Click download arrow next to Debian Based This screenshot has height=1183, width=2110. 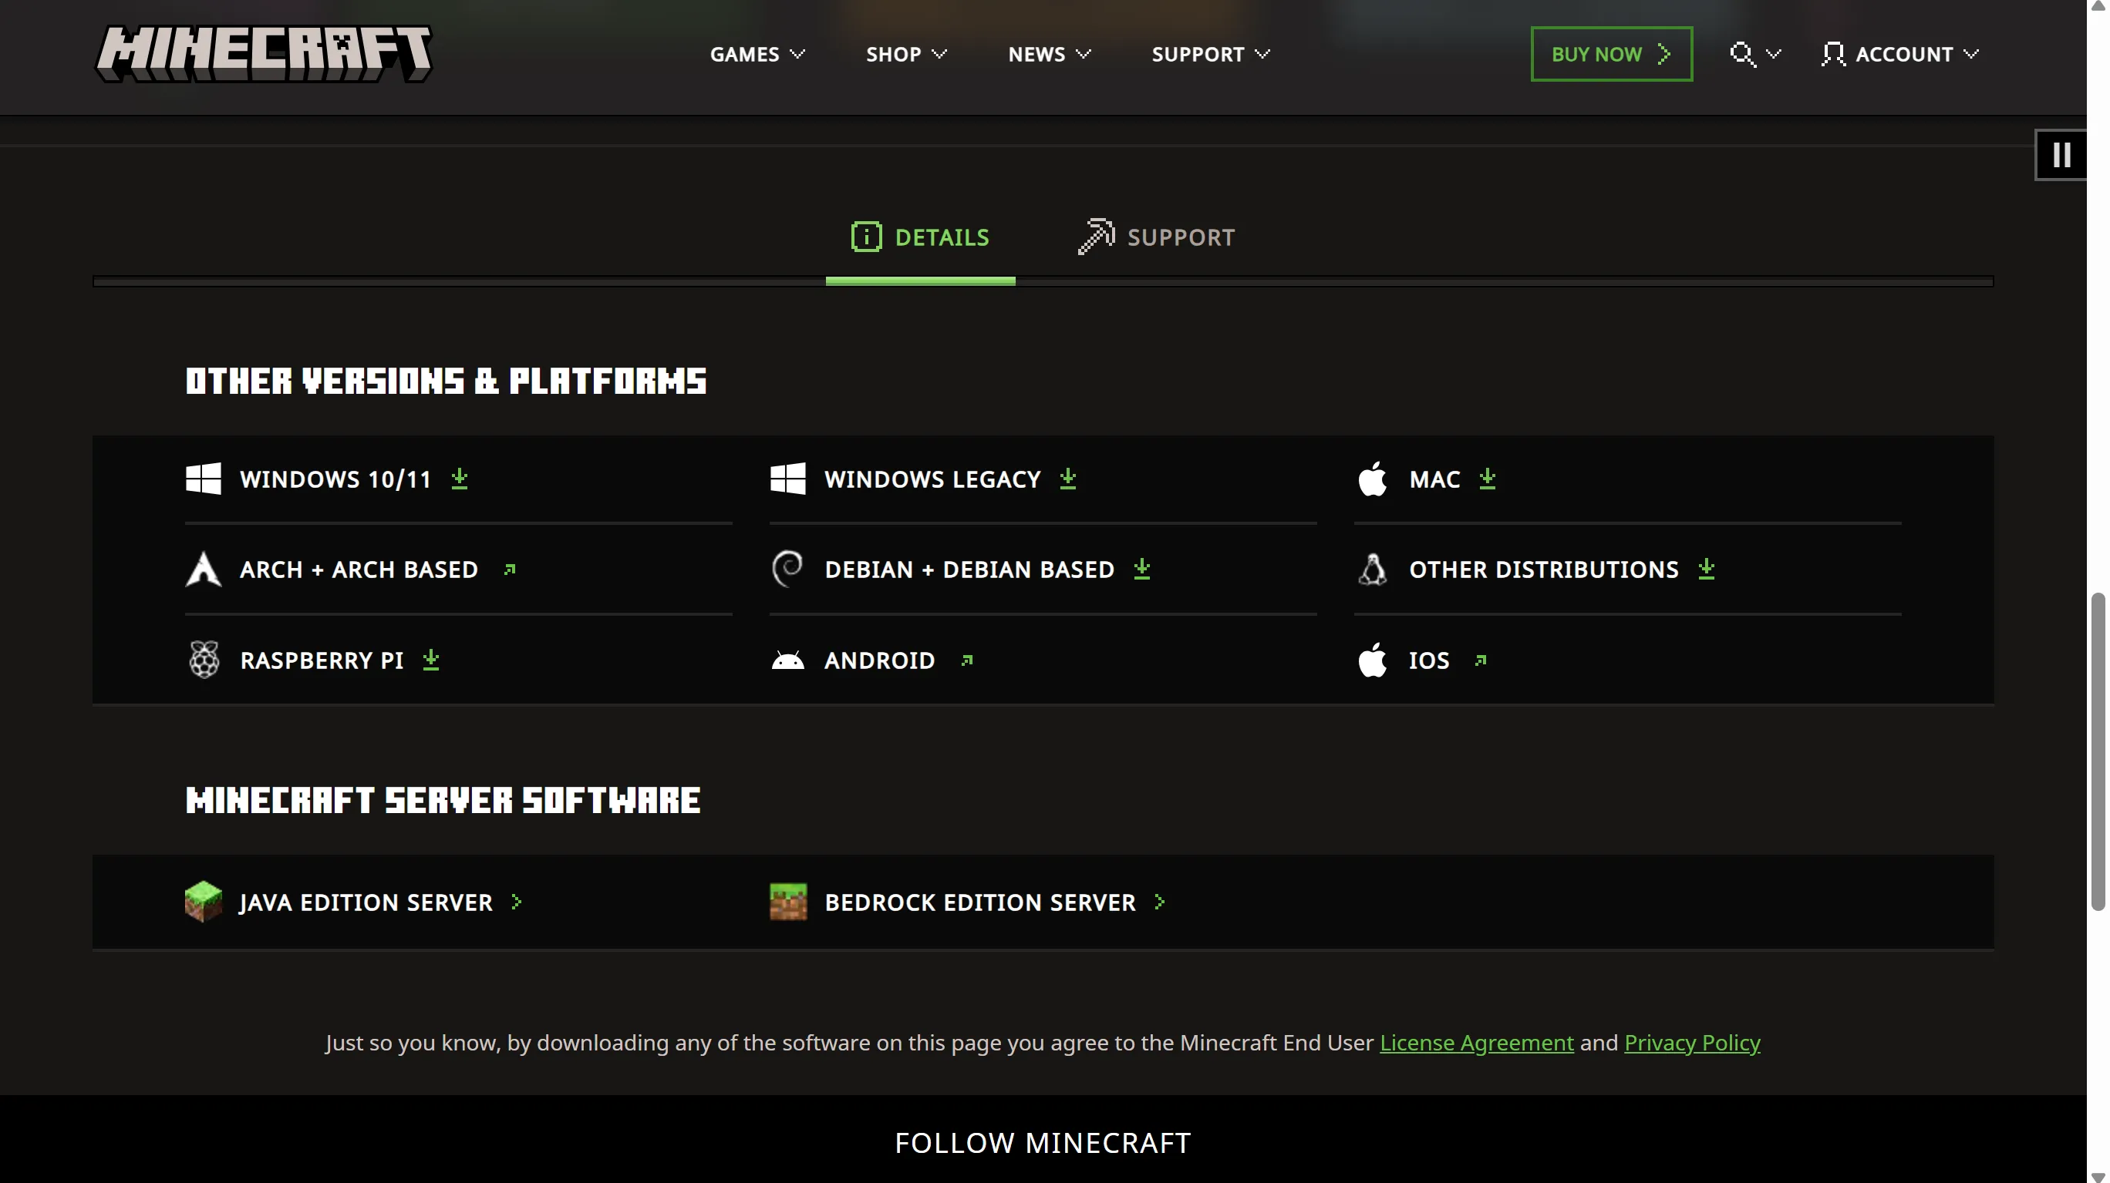(x=1142, y=569)
